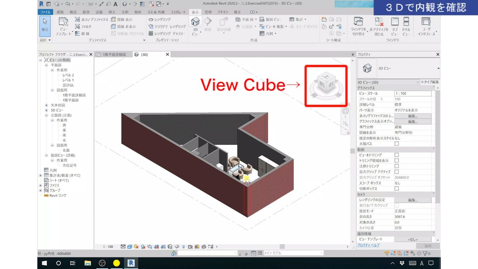Click the Revit icon in Windows taskbar
Image resolution: width=478 pixels, height=269 pixels.
(x=131, y=263)
